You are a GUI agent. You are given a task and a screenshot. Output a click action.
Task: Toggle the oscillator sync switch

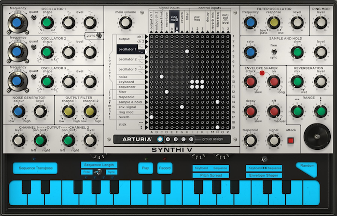99,36
